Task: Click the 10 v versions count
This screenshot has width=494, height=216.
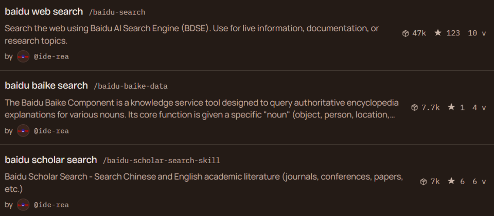Action: (477, 33)
